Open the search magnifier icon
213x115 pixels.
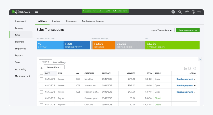(x=180, y=12)
